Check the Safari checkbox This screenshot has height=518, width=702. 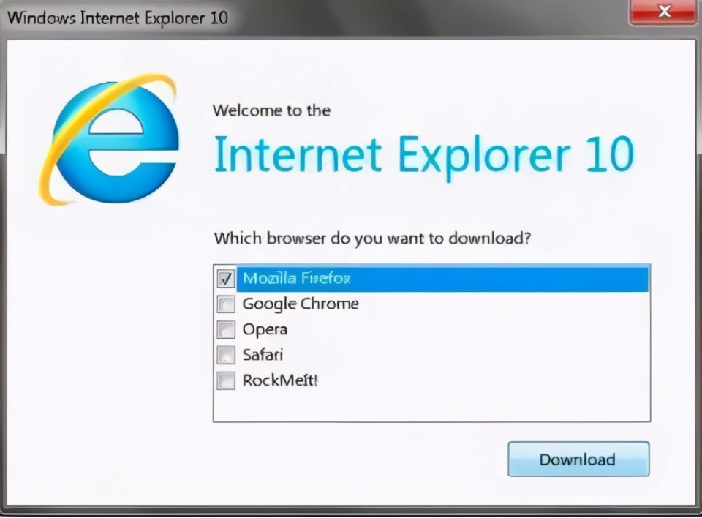226,355
